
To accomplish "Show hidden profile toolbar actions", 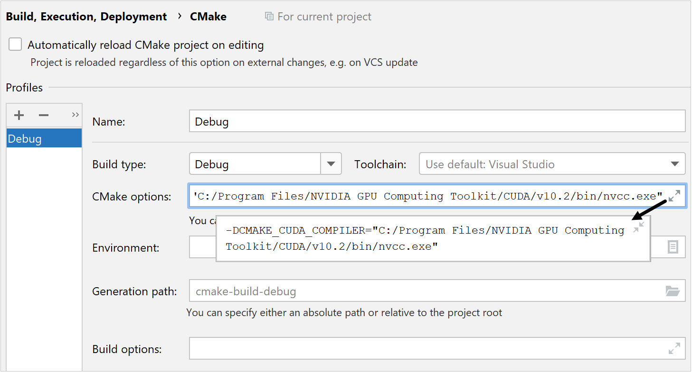I will click(75, 115).
